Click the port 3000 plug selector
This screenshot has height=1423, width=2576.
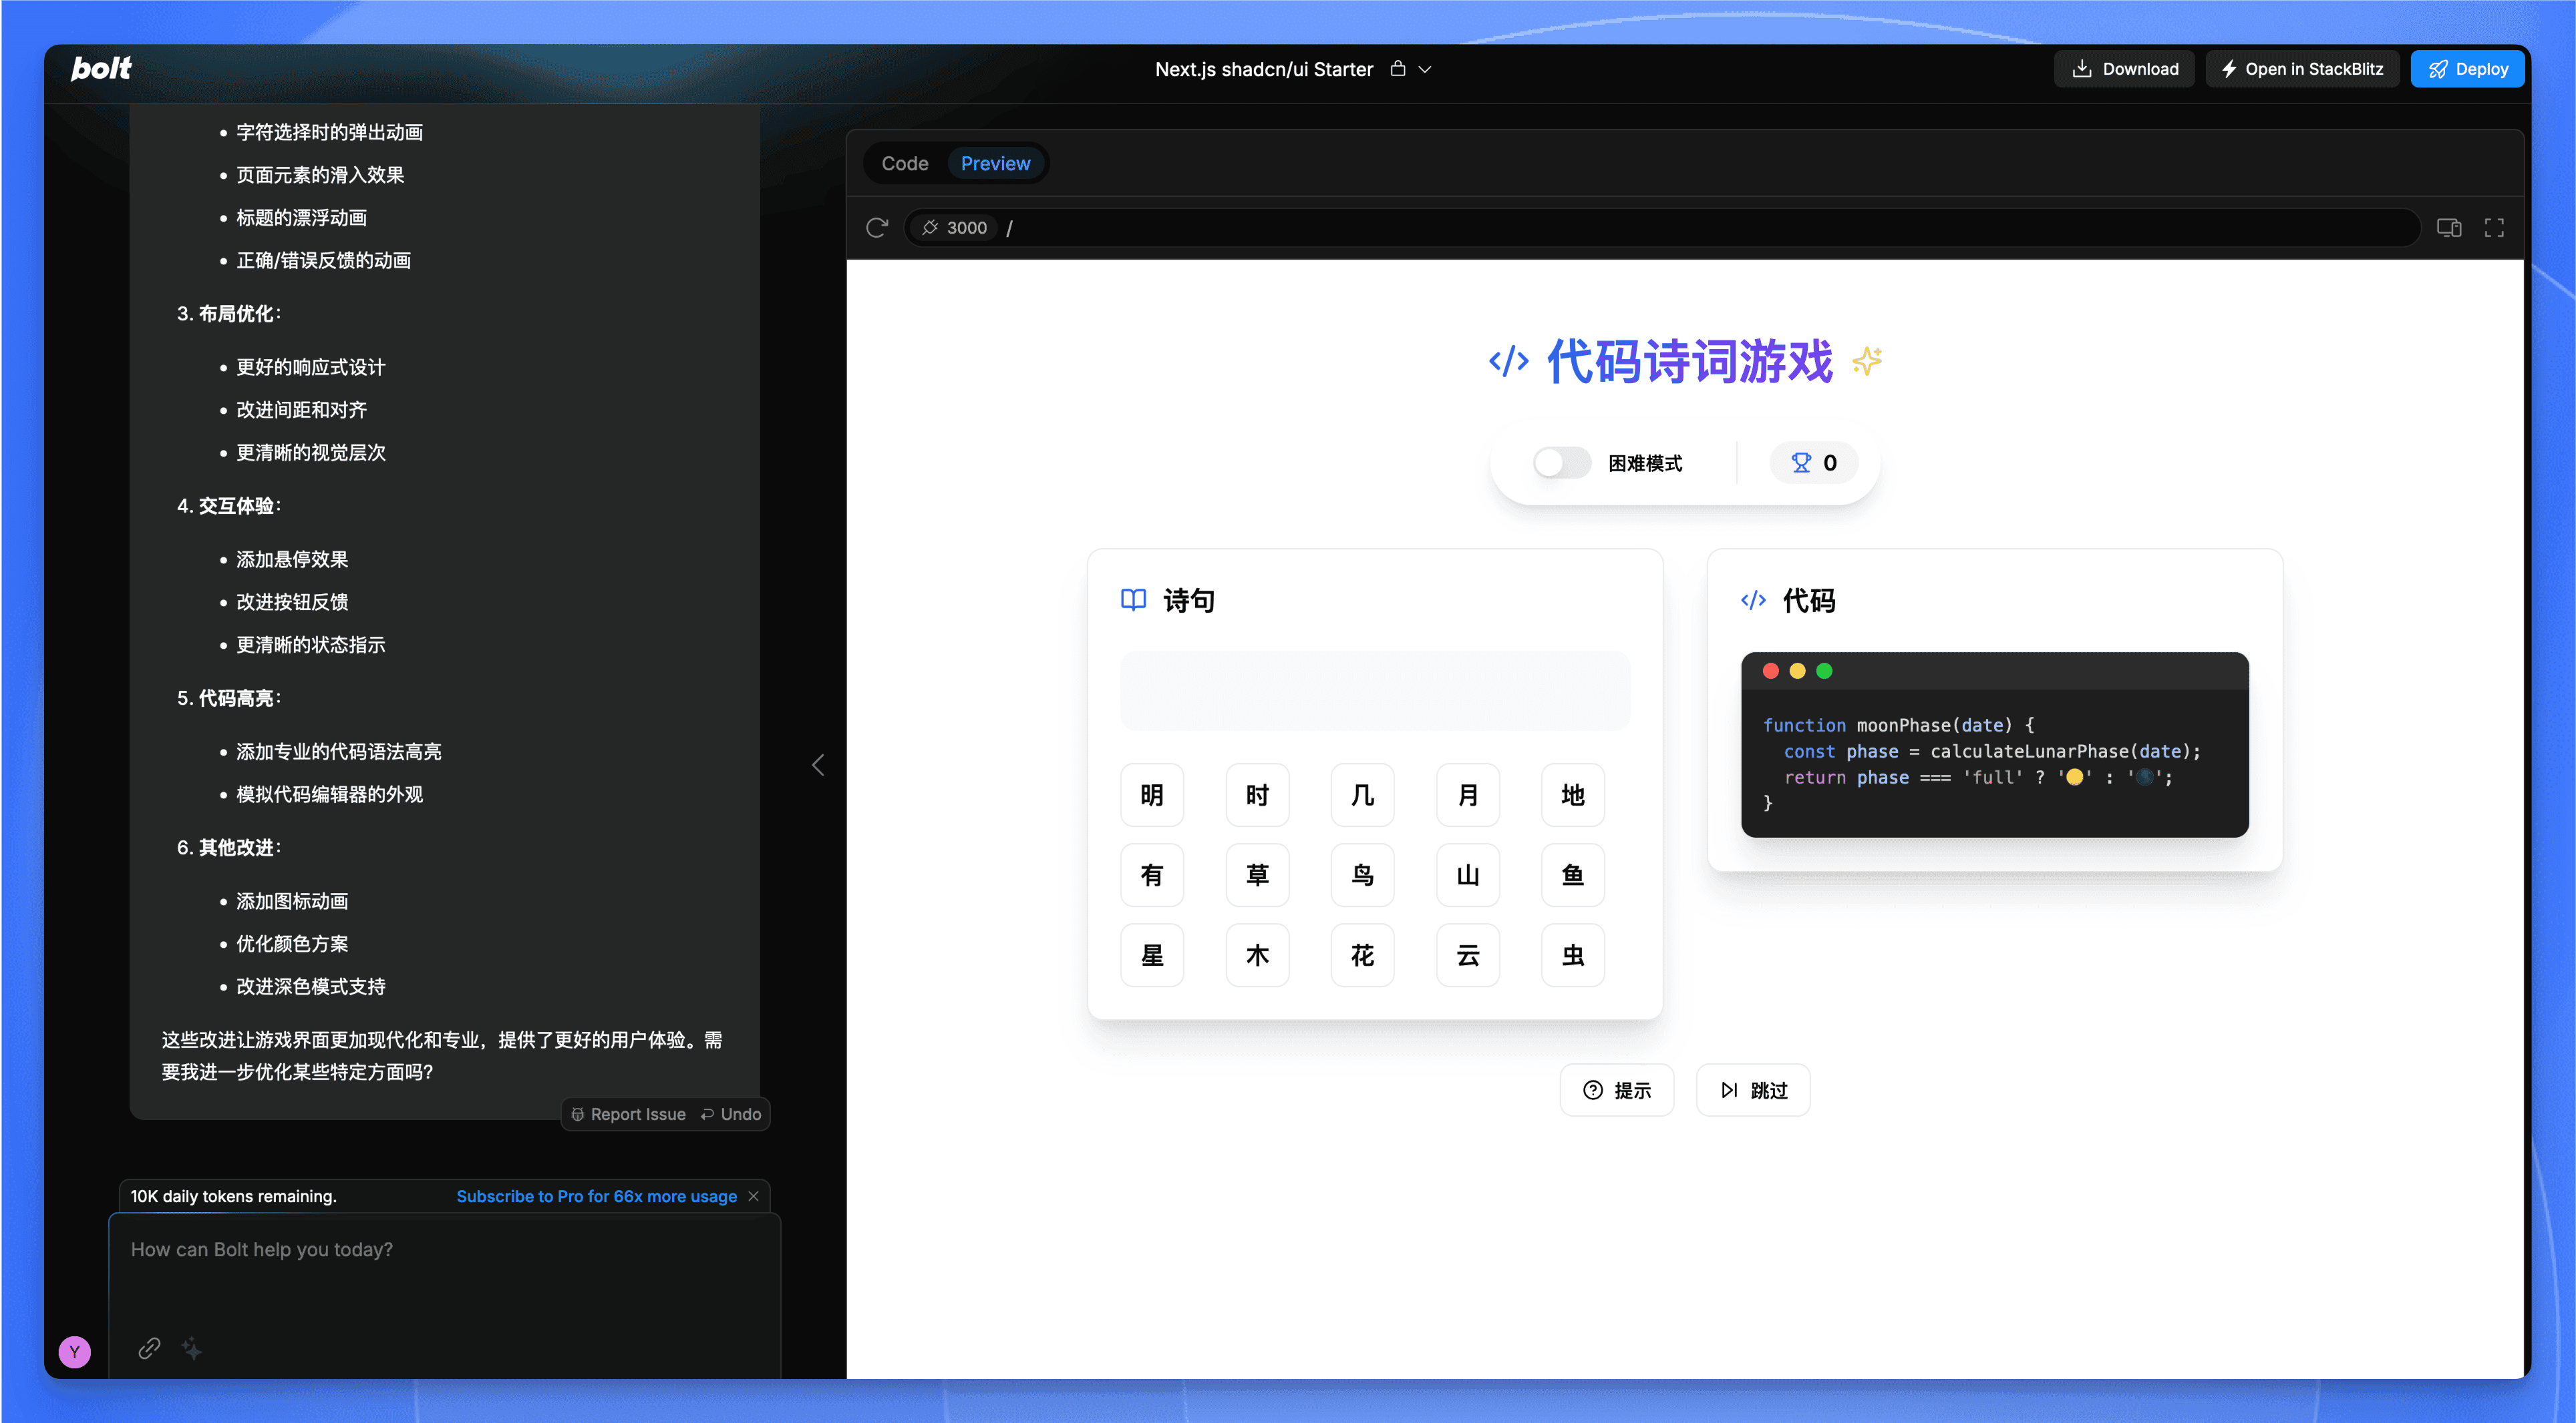pyautogui.click(x=954, y=228)
